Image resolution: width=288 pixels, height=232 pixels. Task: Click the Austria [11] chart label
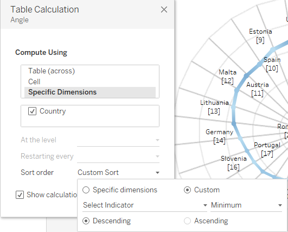point(257,89)
